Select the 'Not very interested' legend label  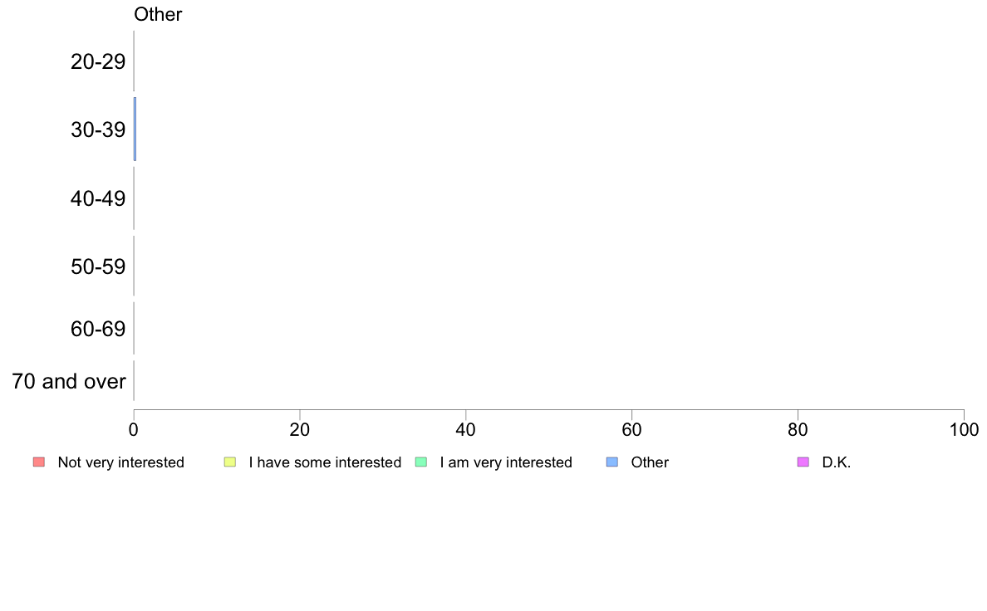point(120,462)
